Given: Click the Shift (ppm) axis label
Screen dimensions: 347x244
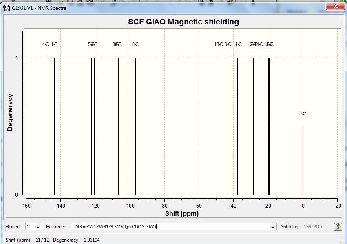Looking at the screenshot, I should pos(182,213).
